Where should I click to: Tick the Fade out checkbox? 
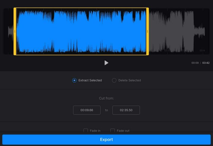112,131
